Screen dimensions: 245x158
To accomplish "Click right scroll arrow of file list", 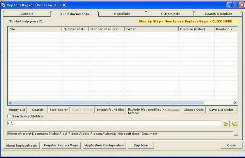I will pos(235,103).
